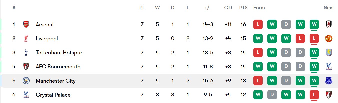Open the Crystal Palace team name link
Viewport: 338px width, 103px height.
tap(53, 95)
